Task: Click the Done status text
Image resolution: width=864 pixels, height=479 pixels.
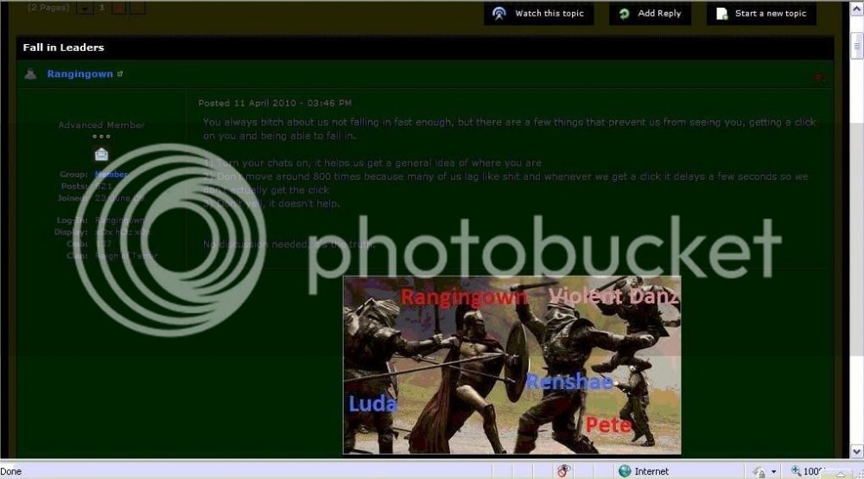Action: (x=11, y=471)
